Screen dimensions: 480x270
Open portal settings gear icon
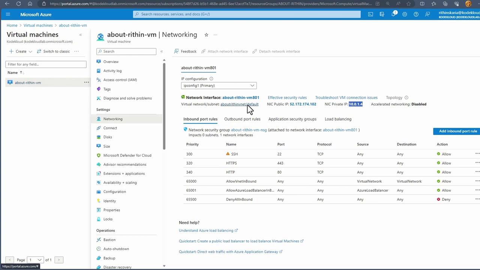(x=405, y=14)
